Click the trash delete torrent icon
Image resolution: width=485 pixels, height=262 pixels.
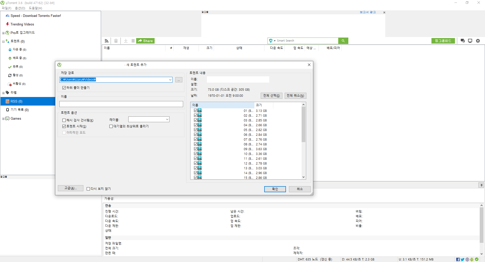pyautogui.click(x=116, y=41)
